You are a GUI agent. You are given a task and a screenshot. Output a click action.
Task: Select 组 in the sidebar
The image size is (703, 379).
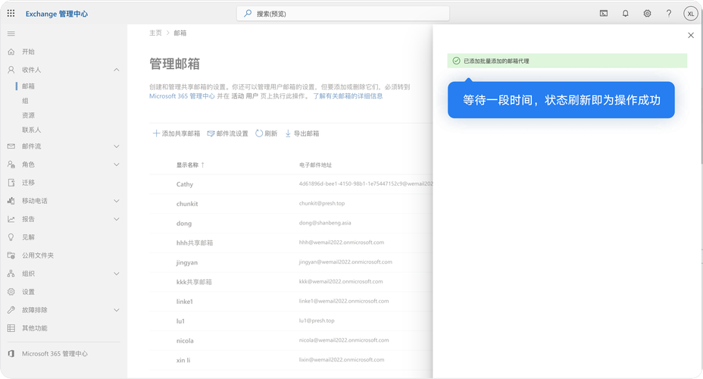tap(25, 101)
